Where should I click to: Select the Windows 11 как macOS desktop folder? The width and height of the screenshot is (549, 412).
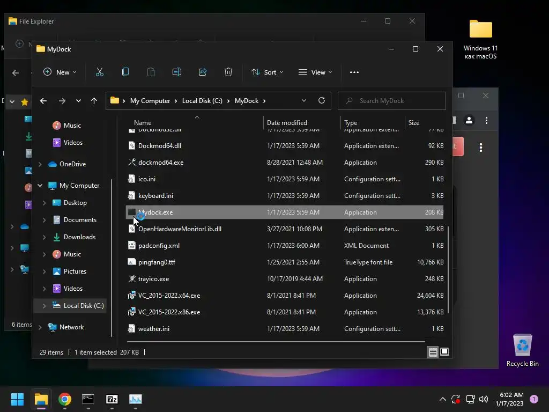(481, 39)
